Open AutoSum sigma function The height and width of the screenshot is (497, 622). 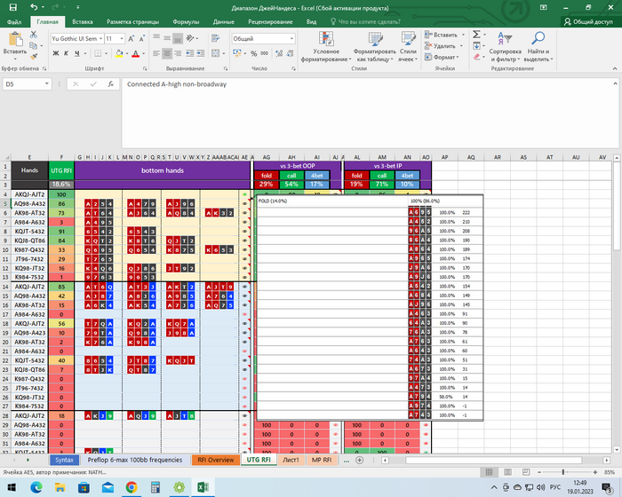(476, 35)
